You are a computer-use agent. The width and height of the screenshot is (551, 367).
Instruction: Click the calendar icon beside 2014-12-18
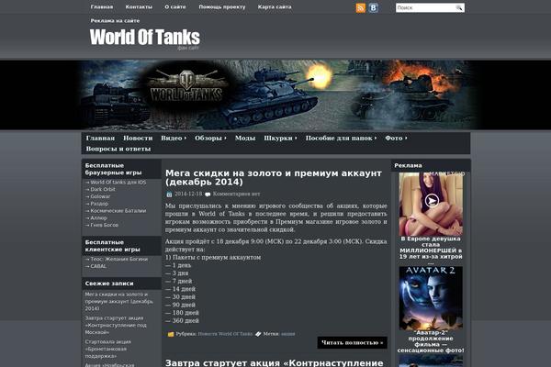[x=169, y=195]
